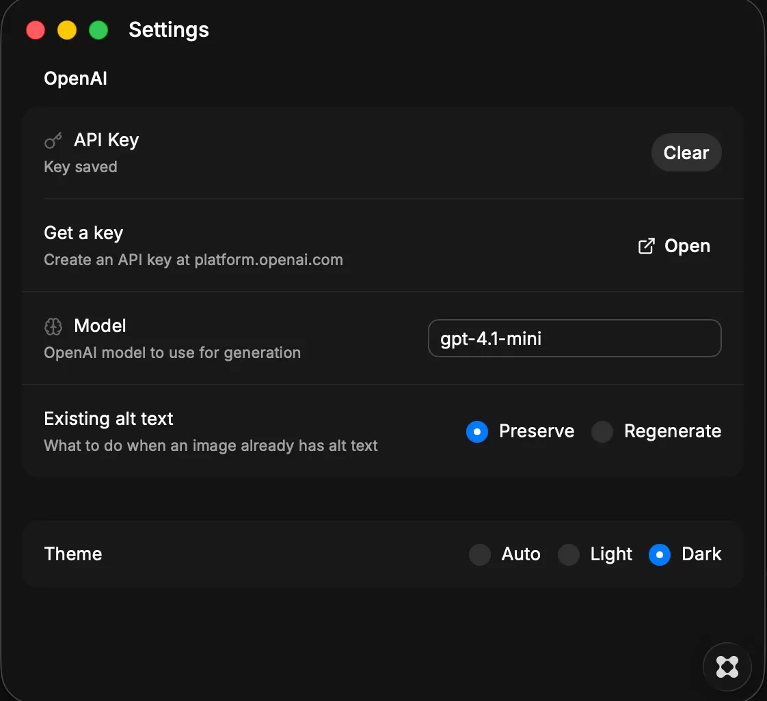767x701 pixels.
Task: Clear the saved API key
Action: pyautogui.click(x=686, y=152)
